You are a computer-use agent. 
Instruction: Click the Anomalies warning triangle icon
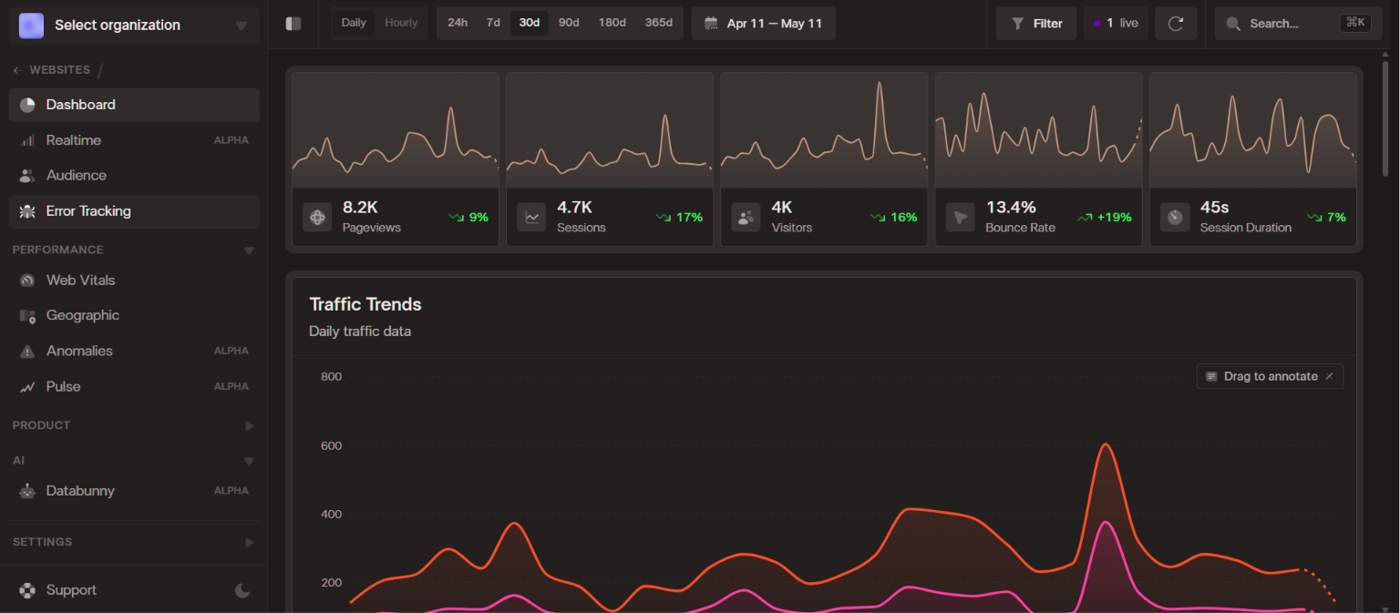pyautogui.click(x=27, y=352)
